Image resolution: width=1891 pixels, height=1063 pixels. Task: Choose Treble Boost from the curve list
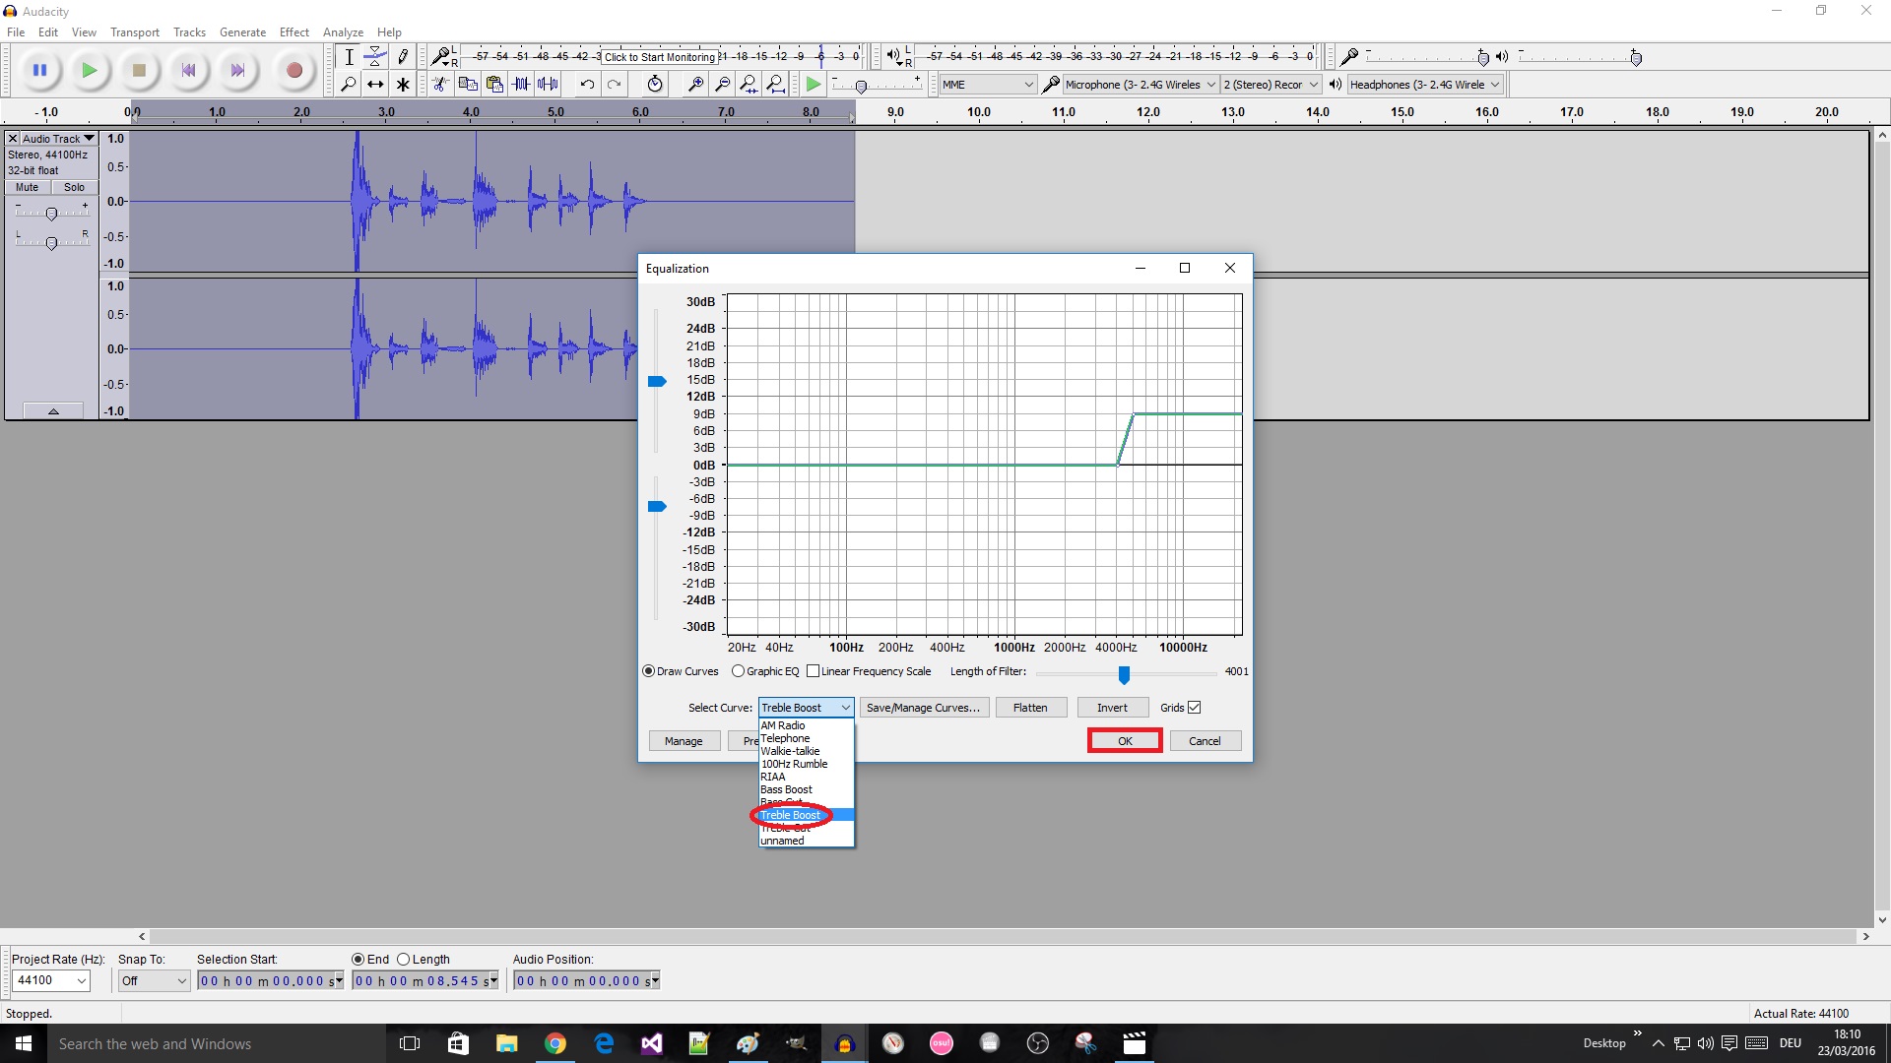coord(790,815)
